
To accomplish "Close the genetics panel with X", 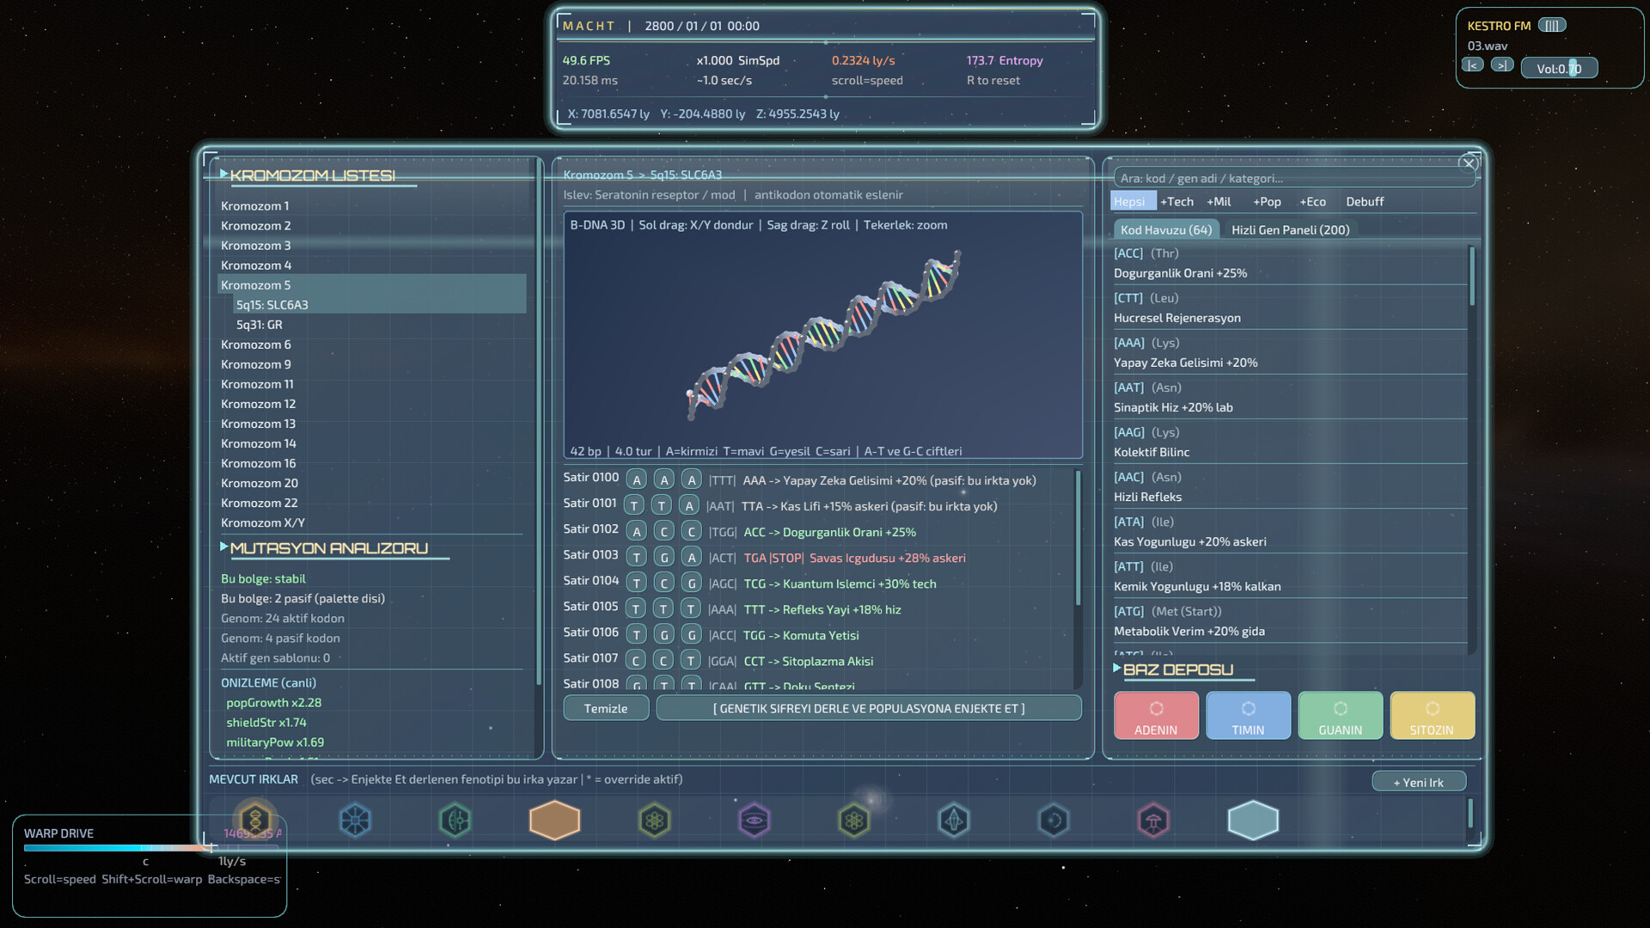I will click(1469, 163).
